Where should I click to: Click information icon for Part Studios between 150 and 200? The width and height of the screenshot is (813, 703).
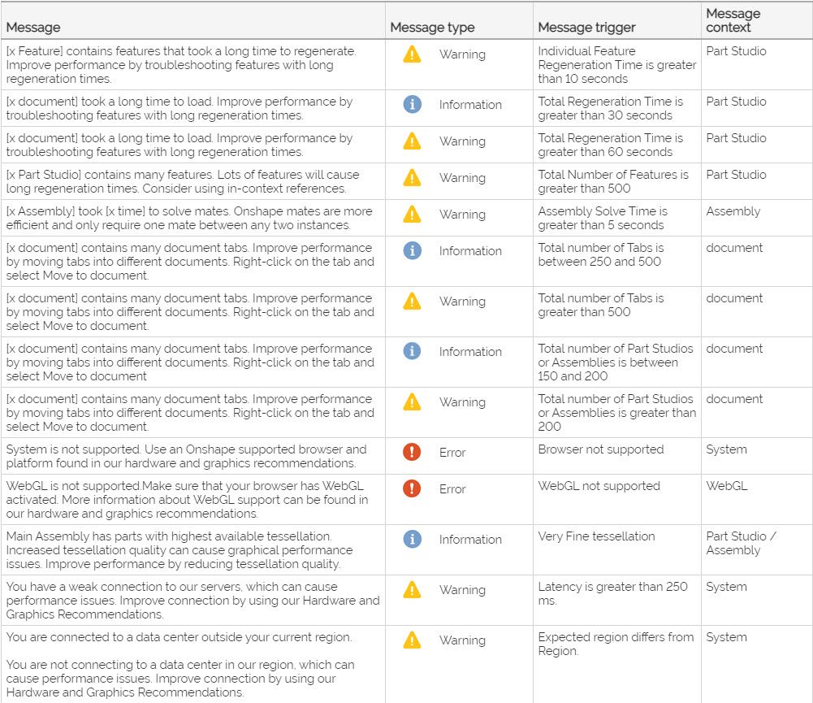point(413,352)
